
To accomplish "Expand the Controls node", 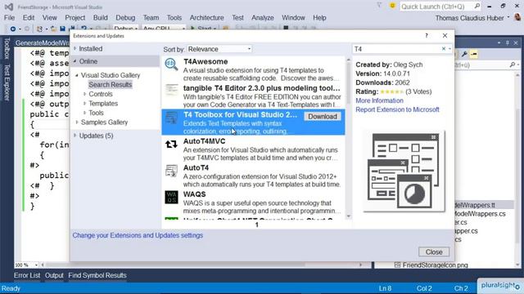I will click(84, 94).
